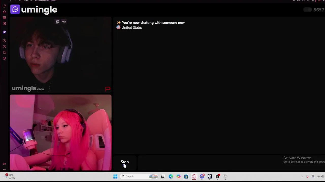Open the Wi-Fi network icon in tray
This screenshot has height=182, width=325.
(318, 176)
